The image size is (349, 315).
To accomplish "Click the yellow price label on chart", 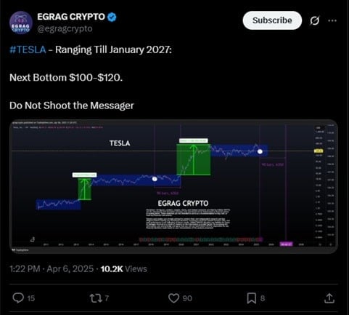I will 319,151.
